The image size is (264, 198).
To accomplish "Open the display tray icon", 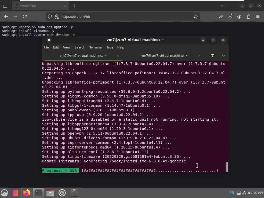I will click(238, 193).
